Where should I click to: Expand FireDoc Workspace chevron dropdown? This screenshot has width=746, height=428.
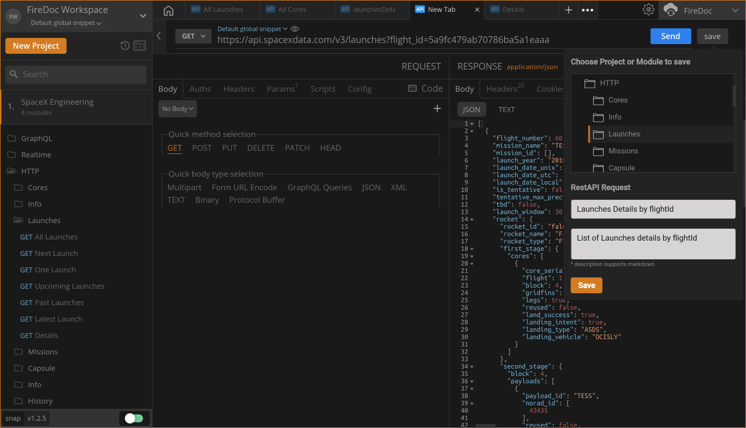tap(143, 16)
